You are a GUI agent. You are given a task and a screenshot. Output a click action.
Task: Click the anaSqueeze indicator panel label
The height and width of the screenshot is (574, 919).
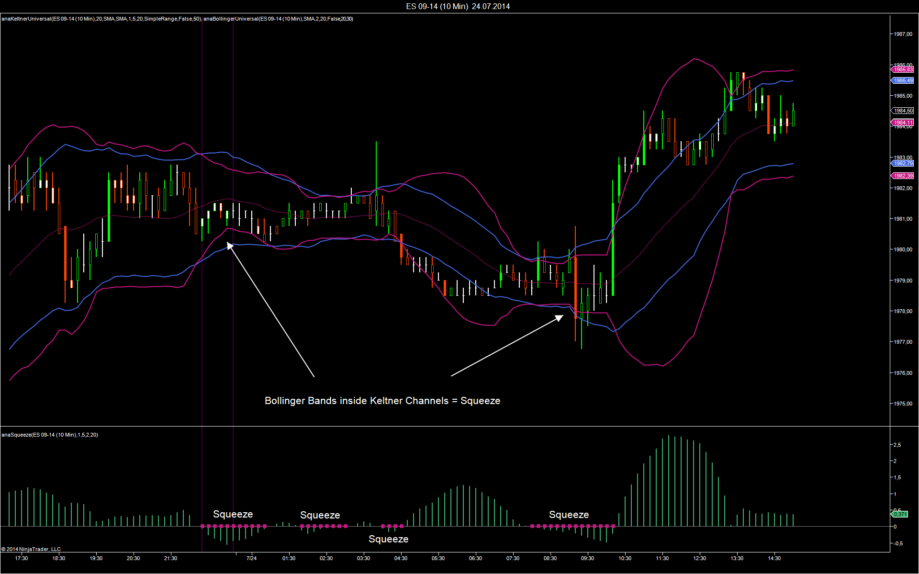pyautogui.click(x=50, y=435)
